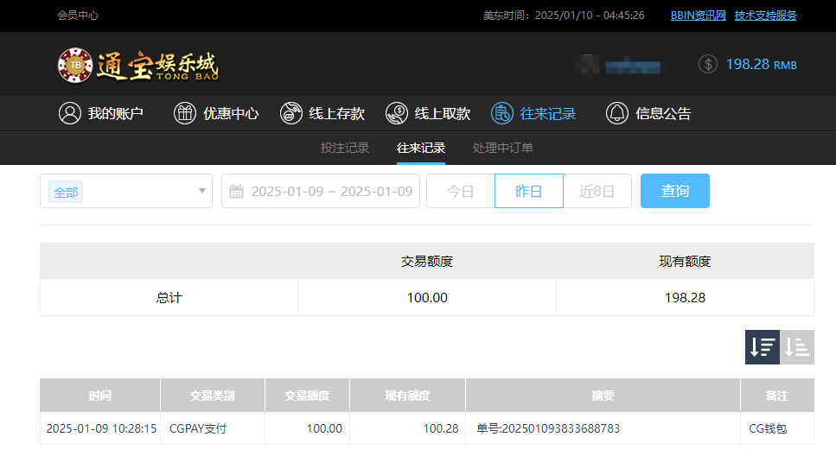Open the BBIN资讯网 link
This screenshot has height=456, width=836.
click(699, 16)
